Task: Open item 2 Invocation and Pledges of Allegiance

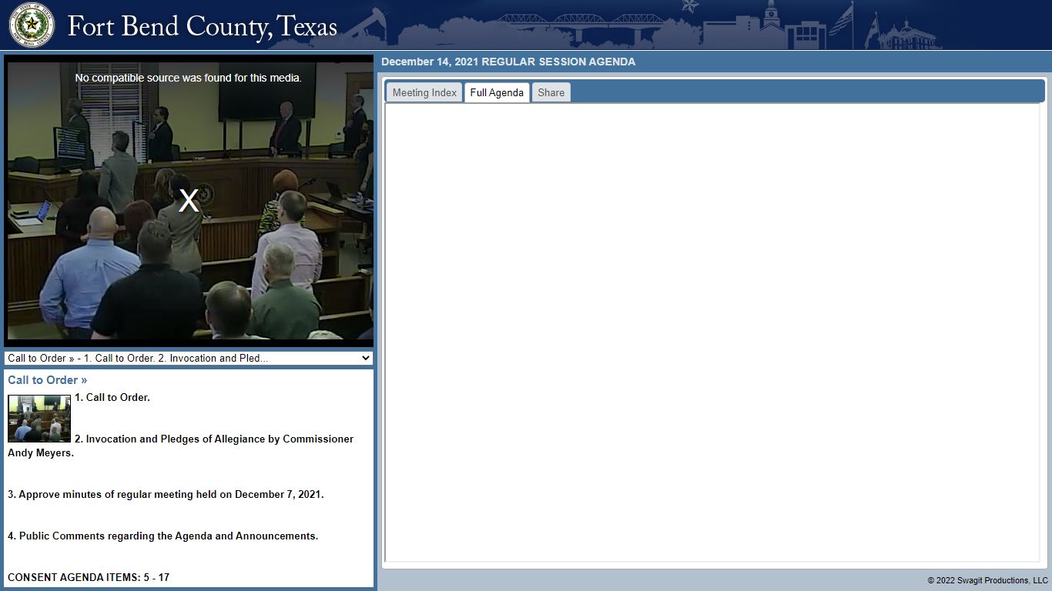Action: [181, 446]
